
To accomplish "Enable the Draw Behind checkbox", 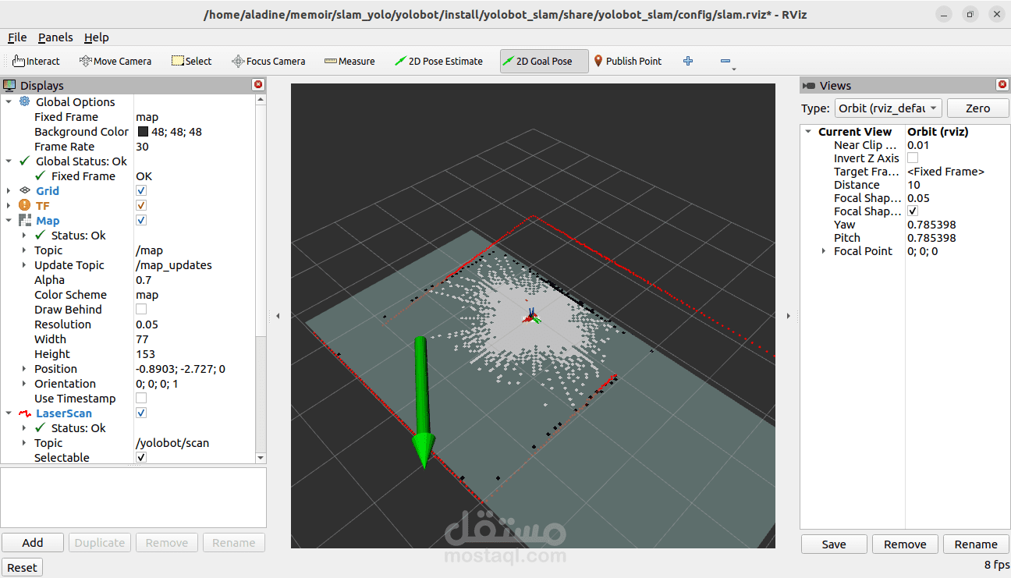I will 141,310.
